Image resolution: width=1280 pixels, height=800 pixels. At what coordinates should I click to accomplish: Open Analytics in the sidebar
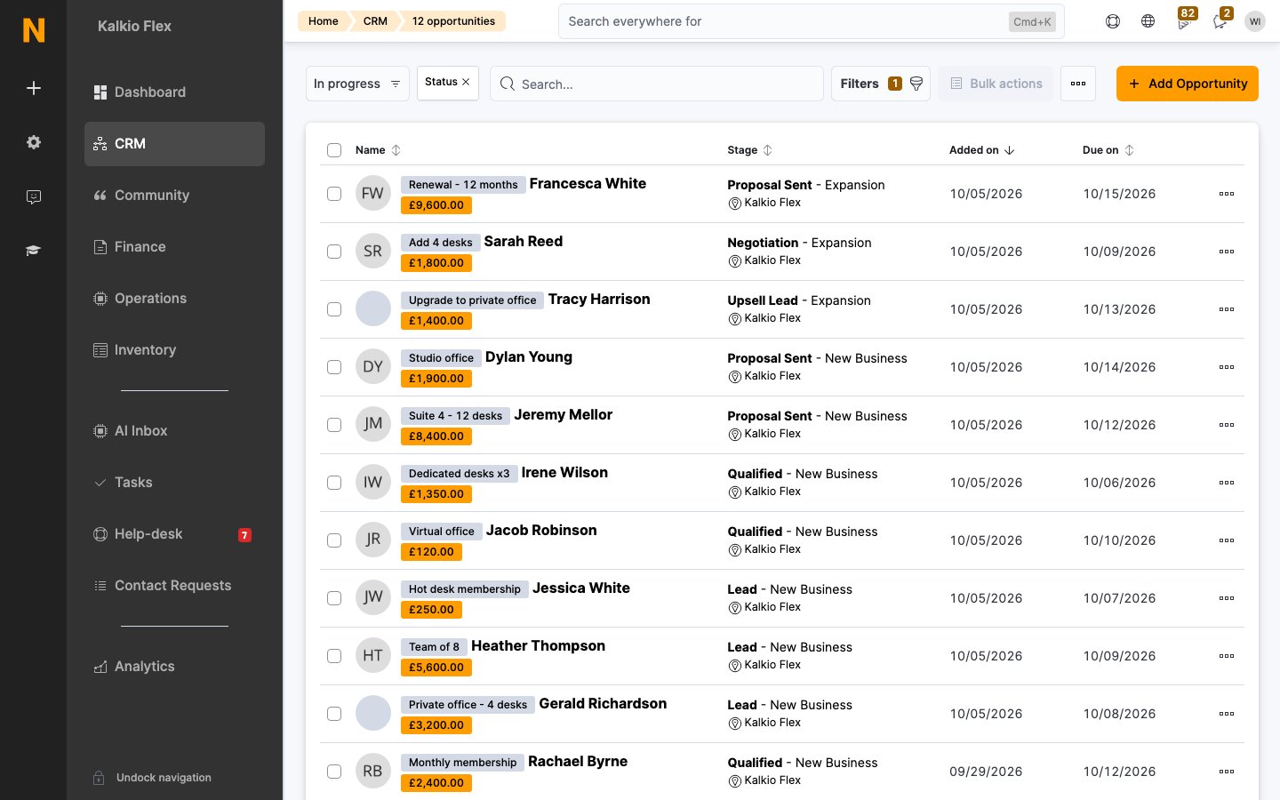(x=174, y=667)
